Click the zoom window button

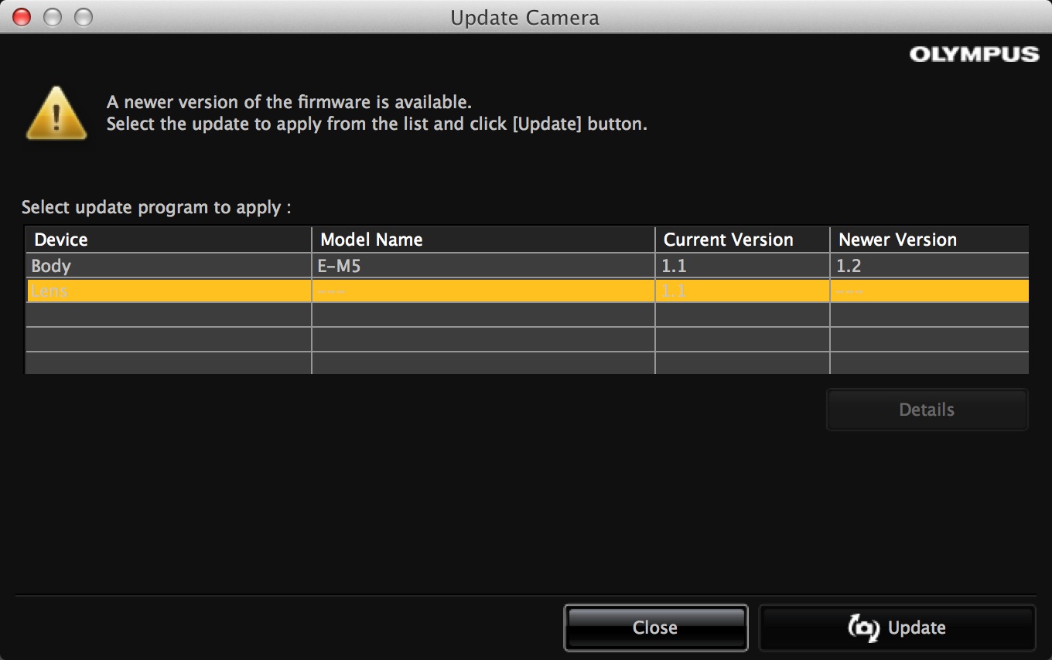pos(83,17)
